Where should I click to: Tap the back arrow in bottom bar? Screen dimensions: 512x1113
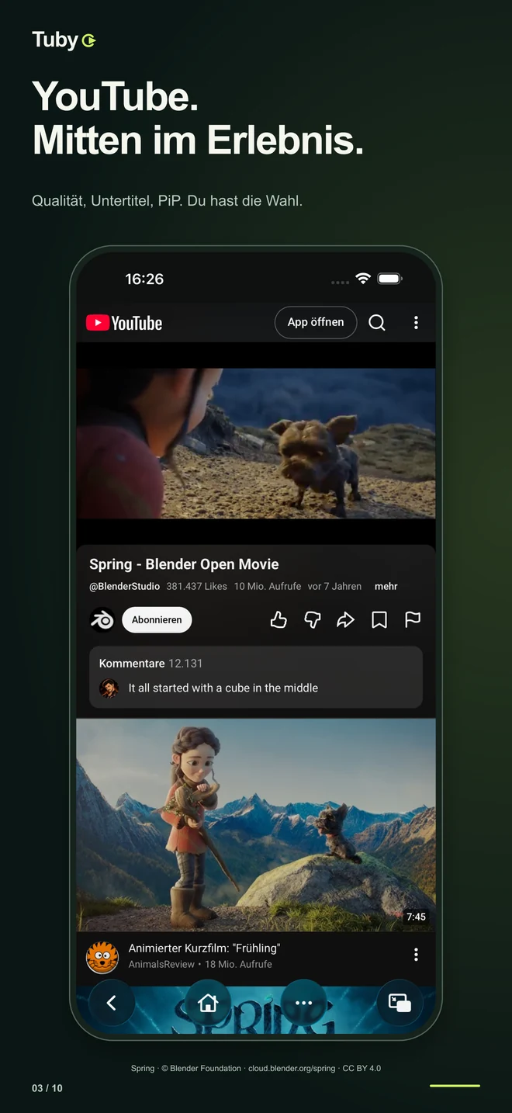coord(111,1003)
